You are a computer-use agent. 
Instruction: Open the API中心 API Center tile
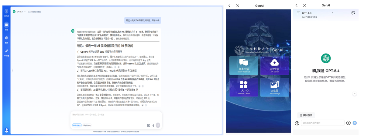(x=274, y=65)
